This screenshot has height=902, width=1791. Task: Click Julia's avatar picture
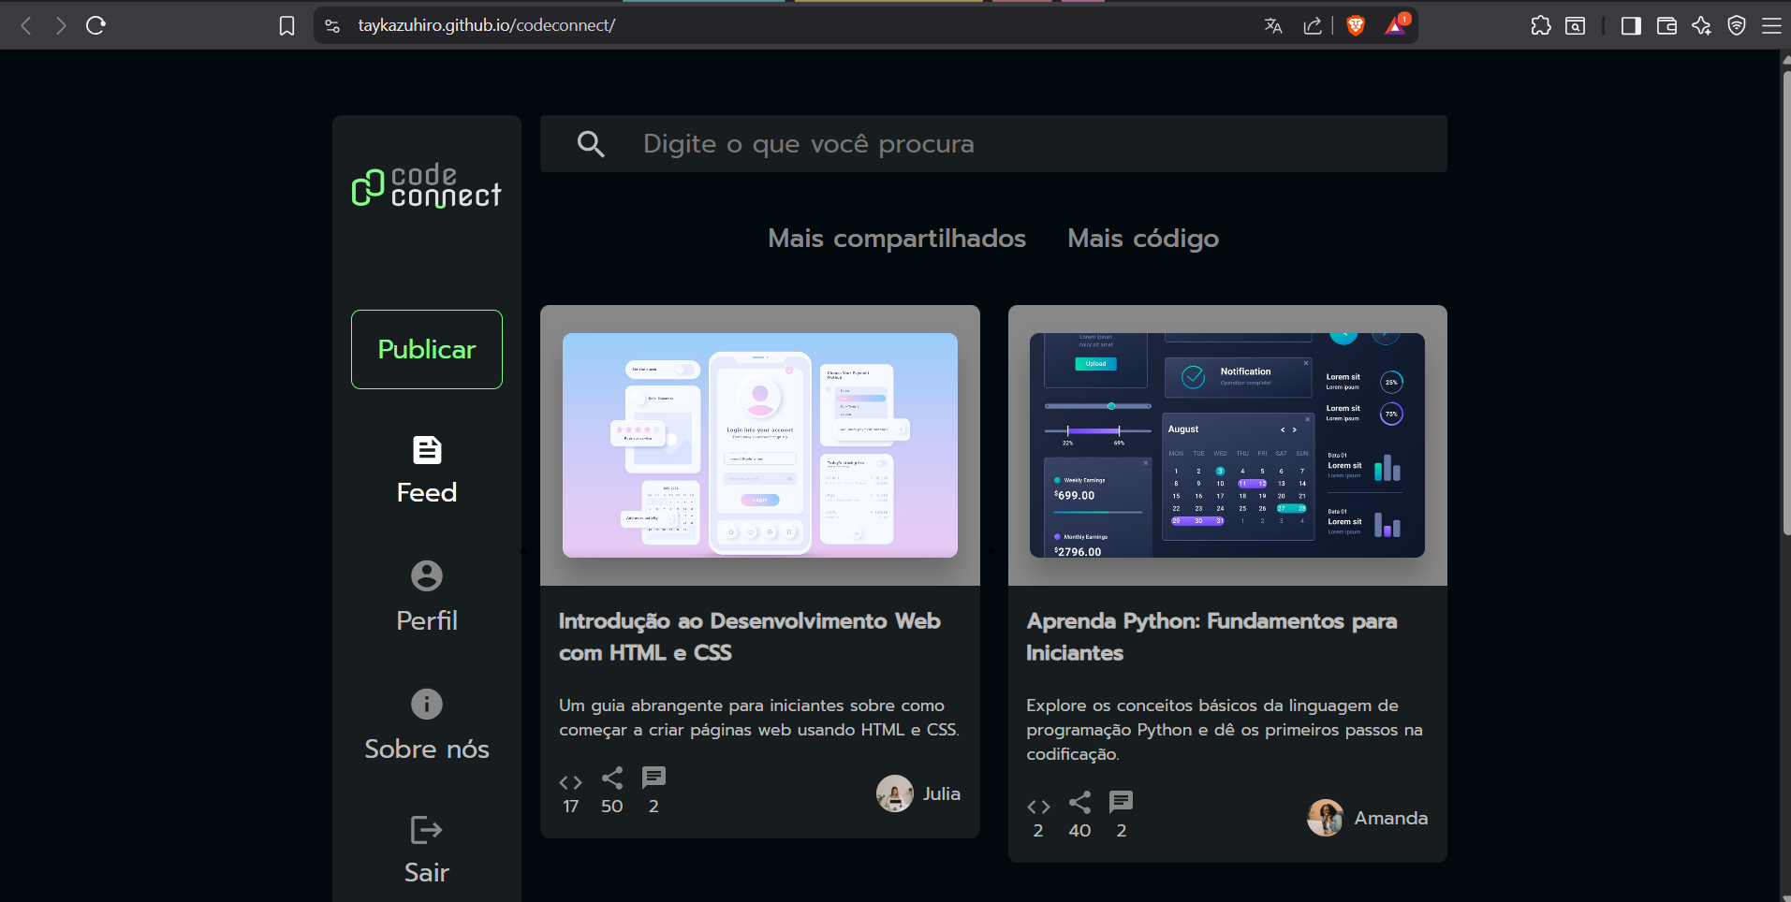(x=895, y=793)
